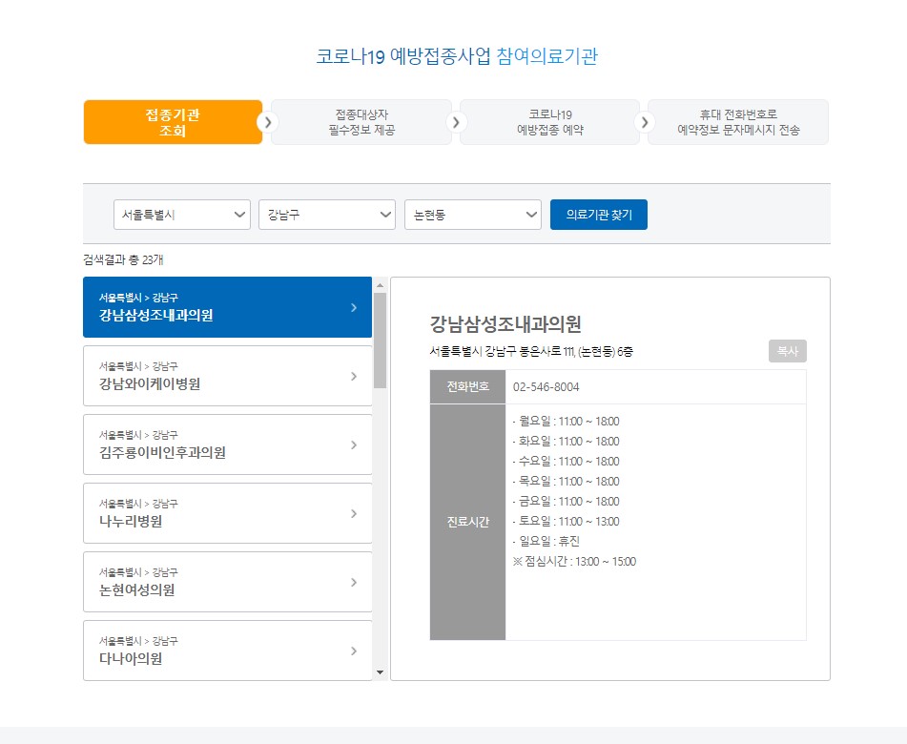Click the 월요일 : 11:00 ~ 18:00 hours line

click(x=566, y=422)
